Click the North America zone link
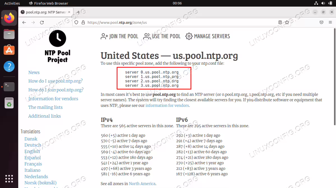The width and height of the screenshot is (336, 188). (x=142, y=184)
